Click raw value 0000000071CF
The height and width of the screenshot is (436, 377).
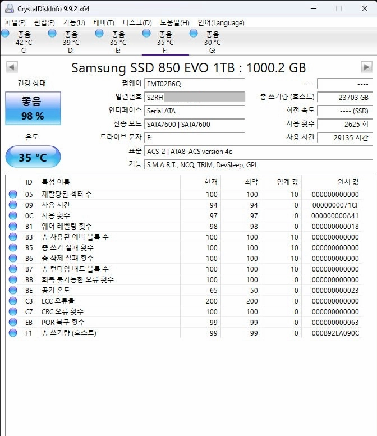pyautogui.click(x=335, y=205)
